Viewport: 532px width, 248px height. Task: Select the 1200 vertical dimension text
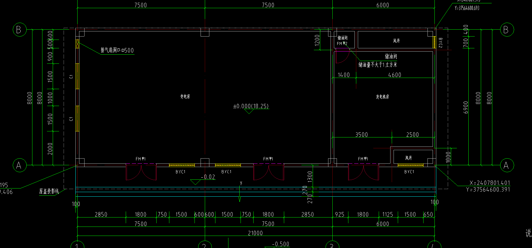(317, 40)
